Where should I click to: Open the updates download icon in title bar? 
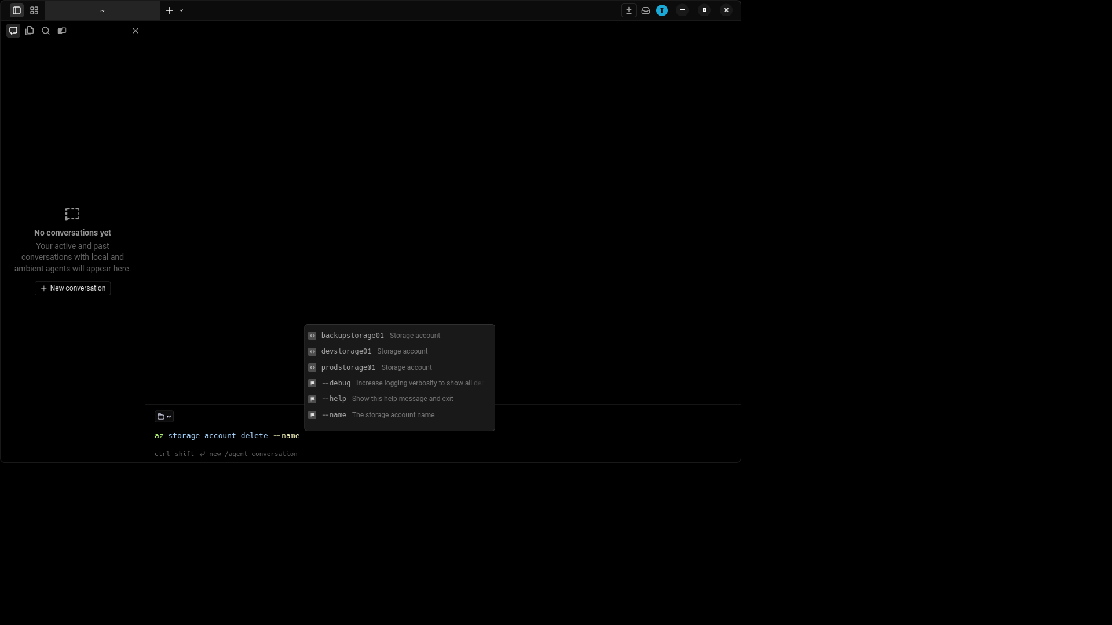click(629, 10)
